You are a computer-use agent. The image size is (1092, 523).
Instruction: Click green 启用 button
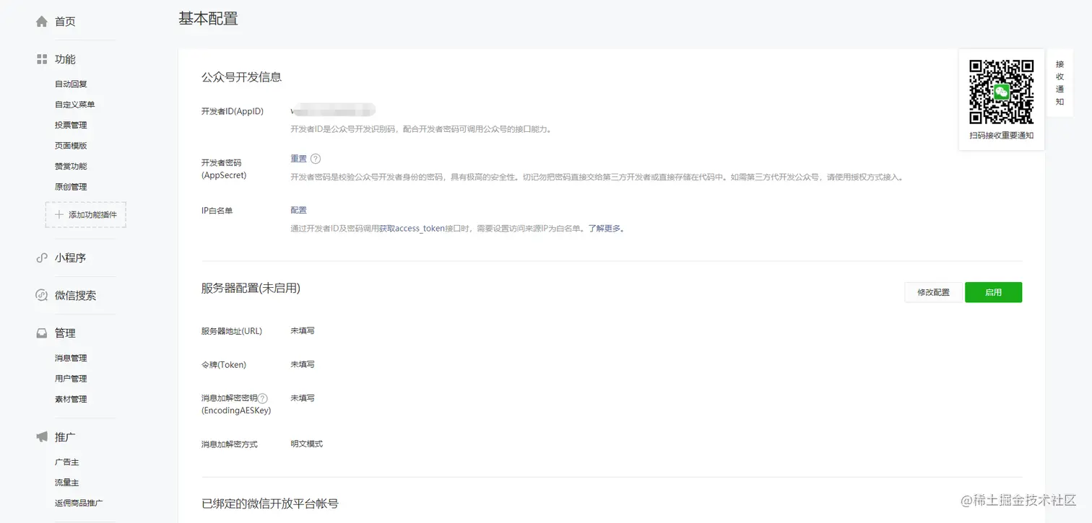coord(994,292)
